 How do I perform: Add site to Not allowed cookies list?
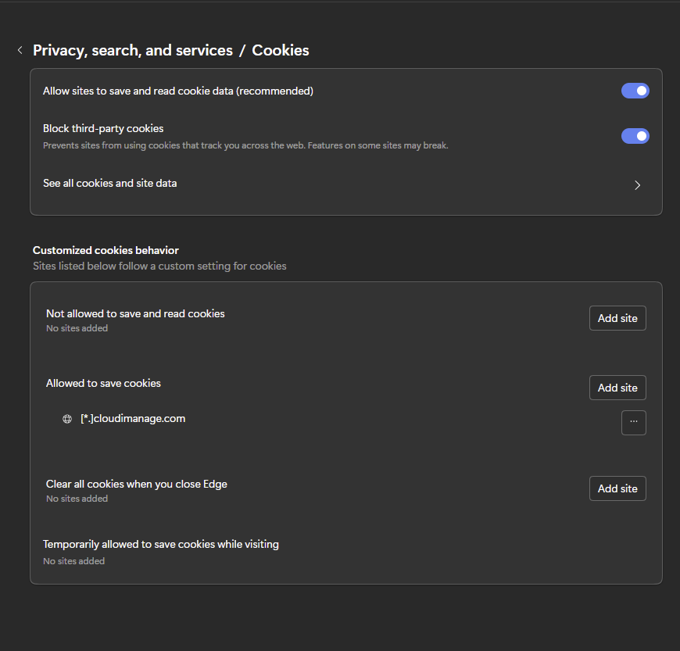click(617, 318)
